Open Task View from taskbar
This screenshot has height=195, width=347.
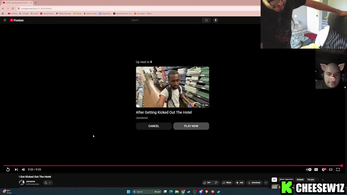pos(165,192)
